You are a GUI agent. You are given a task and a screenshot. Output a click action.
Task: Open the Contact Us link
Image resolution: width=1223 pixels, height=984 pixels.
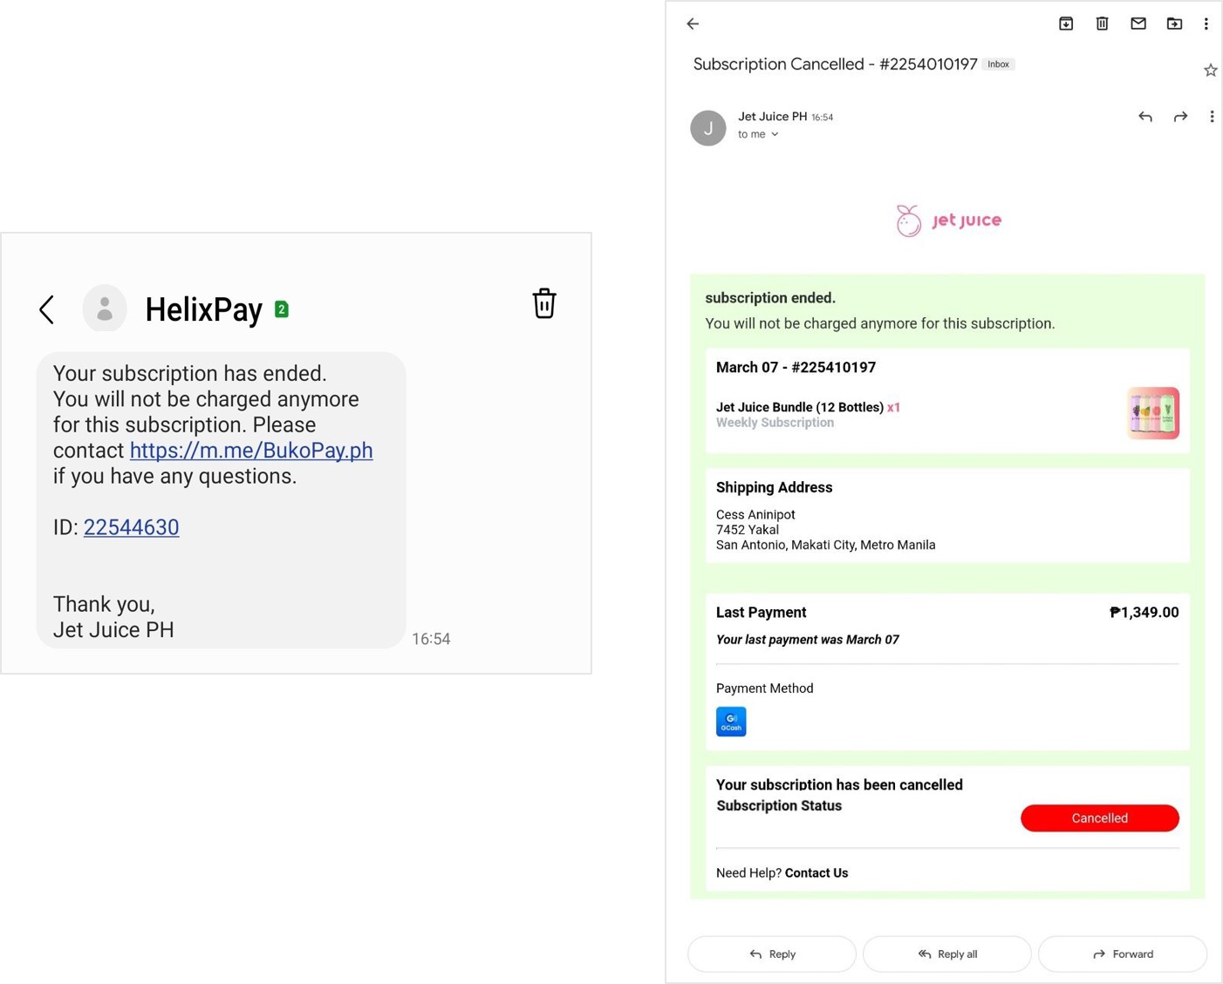816,872
